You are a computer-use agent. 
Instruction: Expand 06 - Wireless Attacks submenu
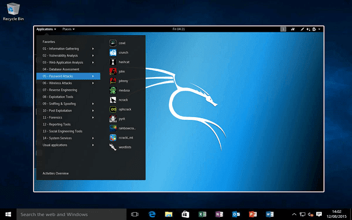pyautogui.click(x=68, y=83)
